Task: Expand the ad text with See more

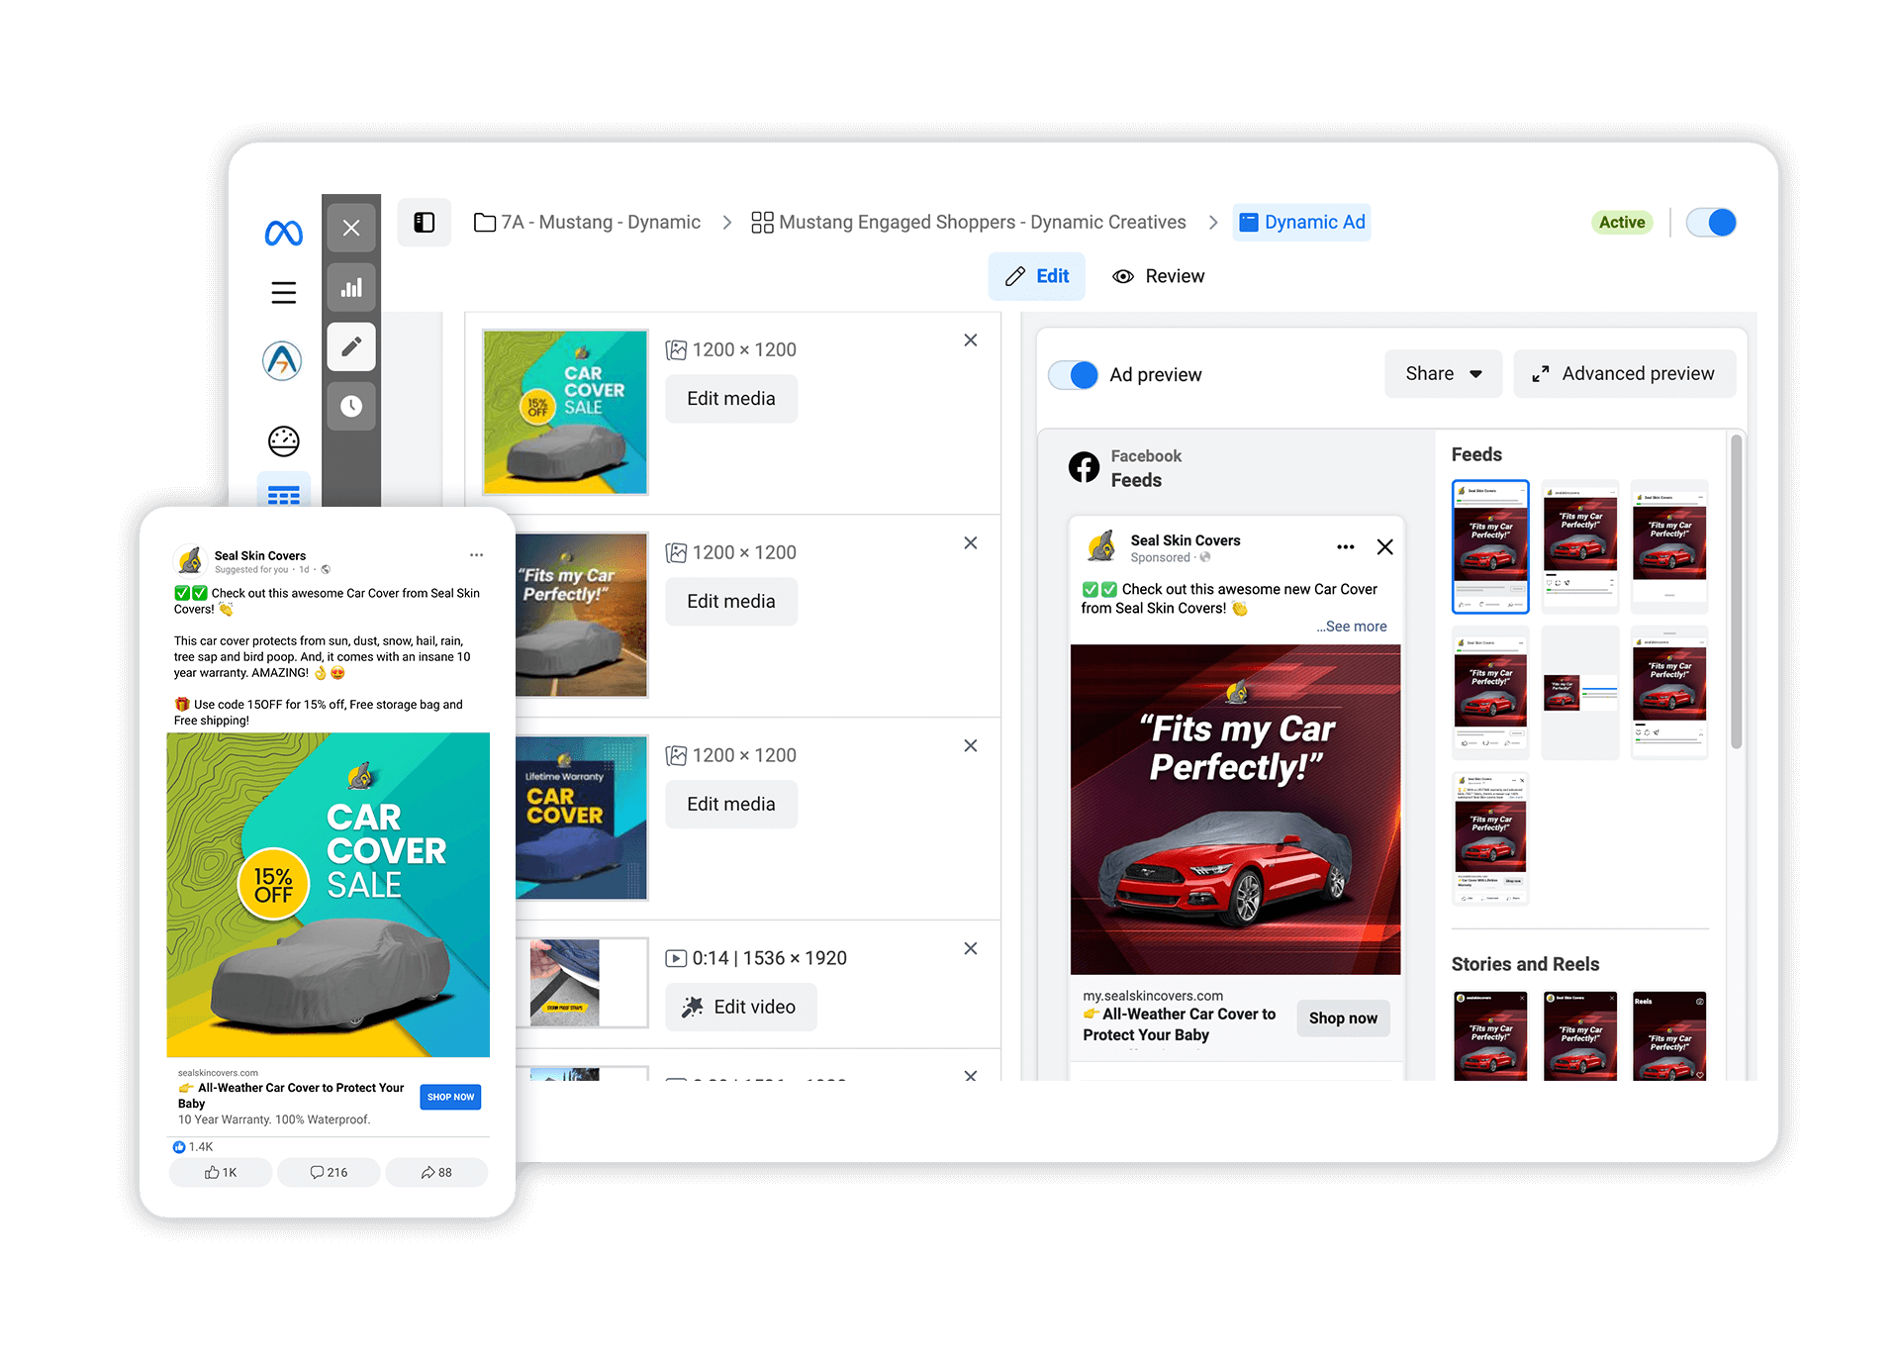Action: [x=1352, y=627]
